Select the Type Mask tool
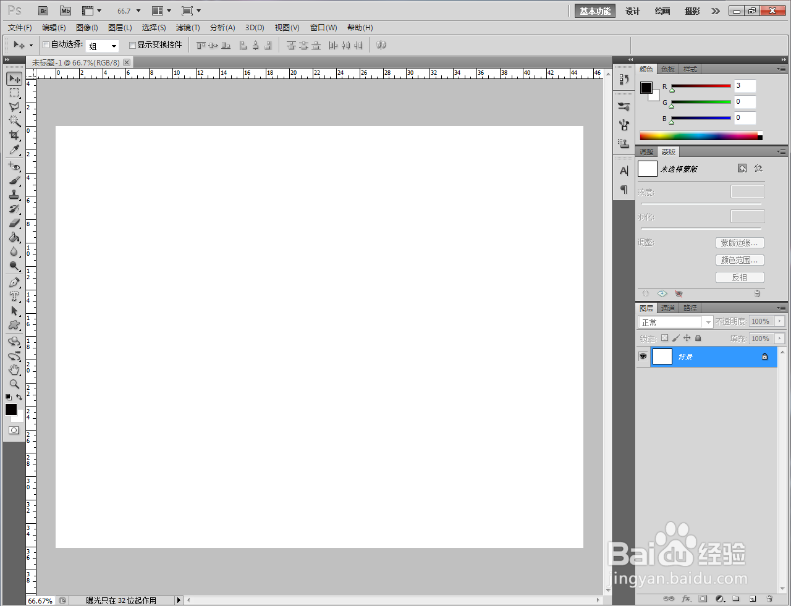This screenshot has height=606, width=791. coord(14,297)
